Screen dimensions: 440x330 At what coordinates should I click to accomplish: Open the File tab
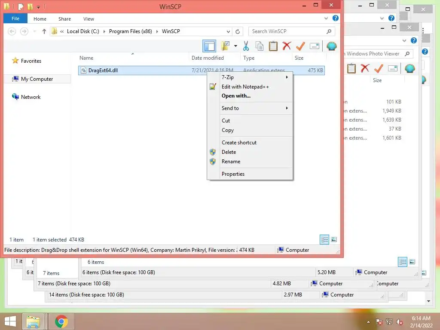pyautogui.click(x=15, y=18)
